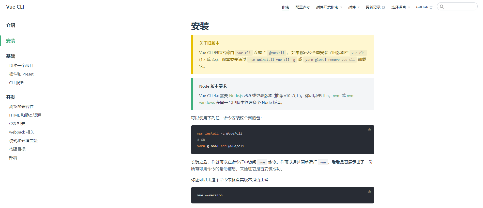Open 插件和 Preset sidebar page
The width and height of the screenshot is (483, 208).
coord(21,74)
